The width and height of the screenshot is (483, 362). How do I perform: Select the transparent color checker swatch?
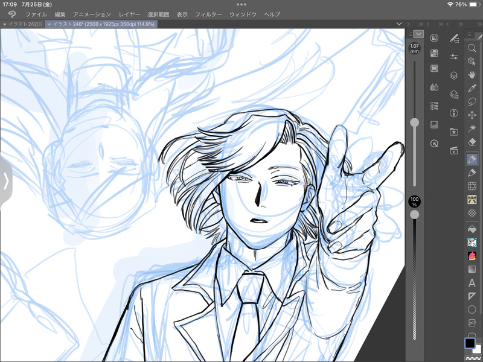[473, 358]
